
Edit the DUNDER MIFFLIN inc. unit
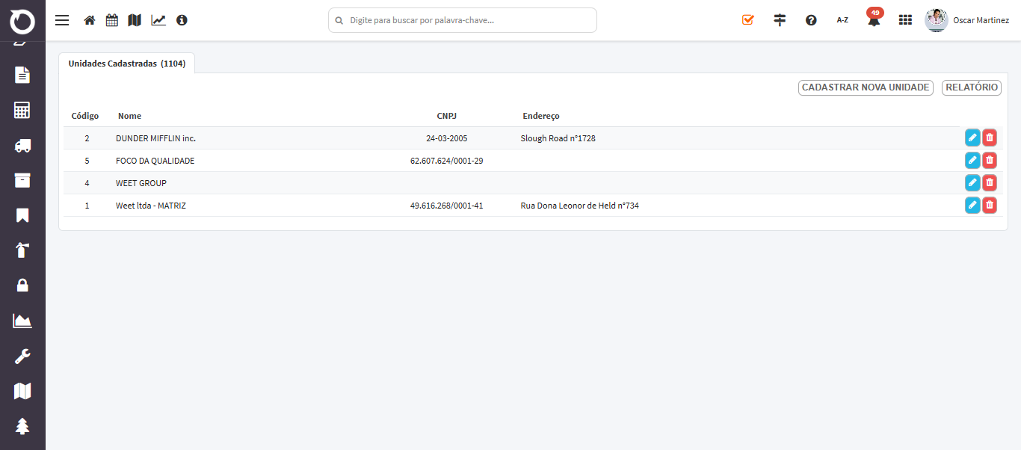click(x=972, y=138)
